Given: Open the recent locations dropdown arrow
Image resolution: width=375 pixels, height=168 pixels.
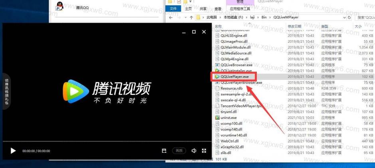Looking at the screenshot, I should point(186,18).
